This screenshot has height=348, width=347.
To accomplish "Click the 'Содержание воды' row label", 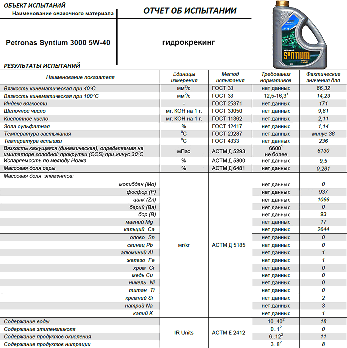I will (x=27, y=321).
